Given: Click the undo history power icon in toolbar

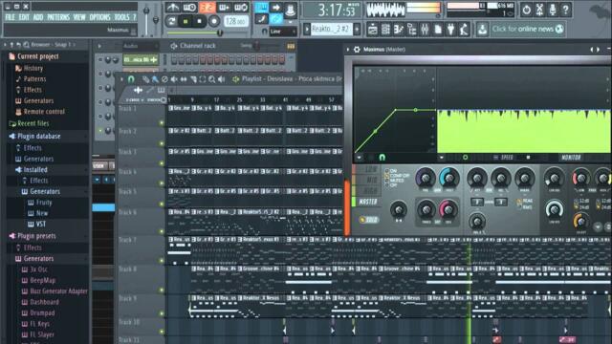Looking at the screenshot, I should (526, 10).
